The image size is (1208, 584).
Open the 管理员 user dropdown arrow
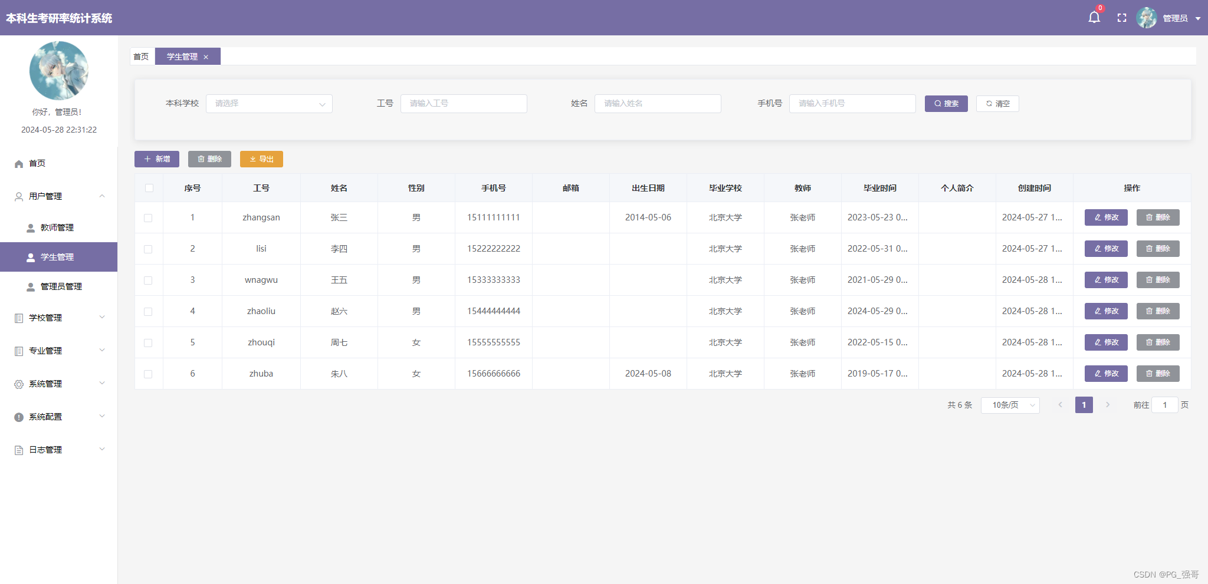tap(1198, 18)
